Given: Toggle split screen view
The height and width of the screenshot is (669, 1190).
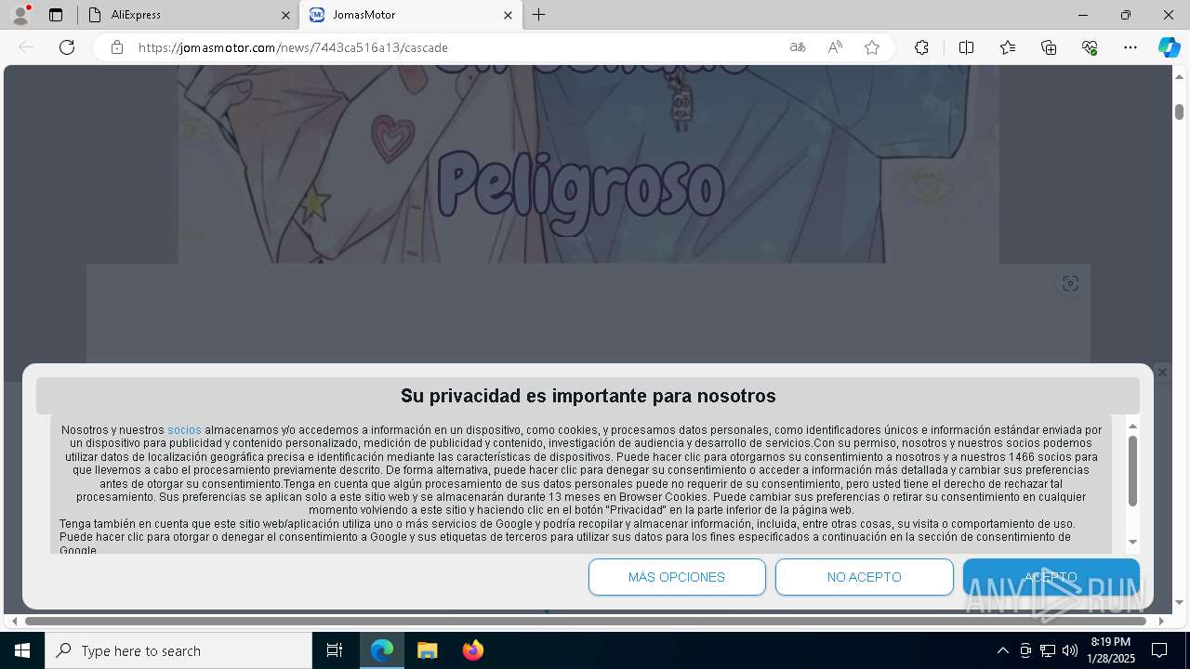Looking at the screenshot, I should point(966,47).
